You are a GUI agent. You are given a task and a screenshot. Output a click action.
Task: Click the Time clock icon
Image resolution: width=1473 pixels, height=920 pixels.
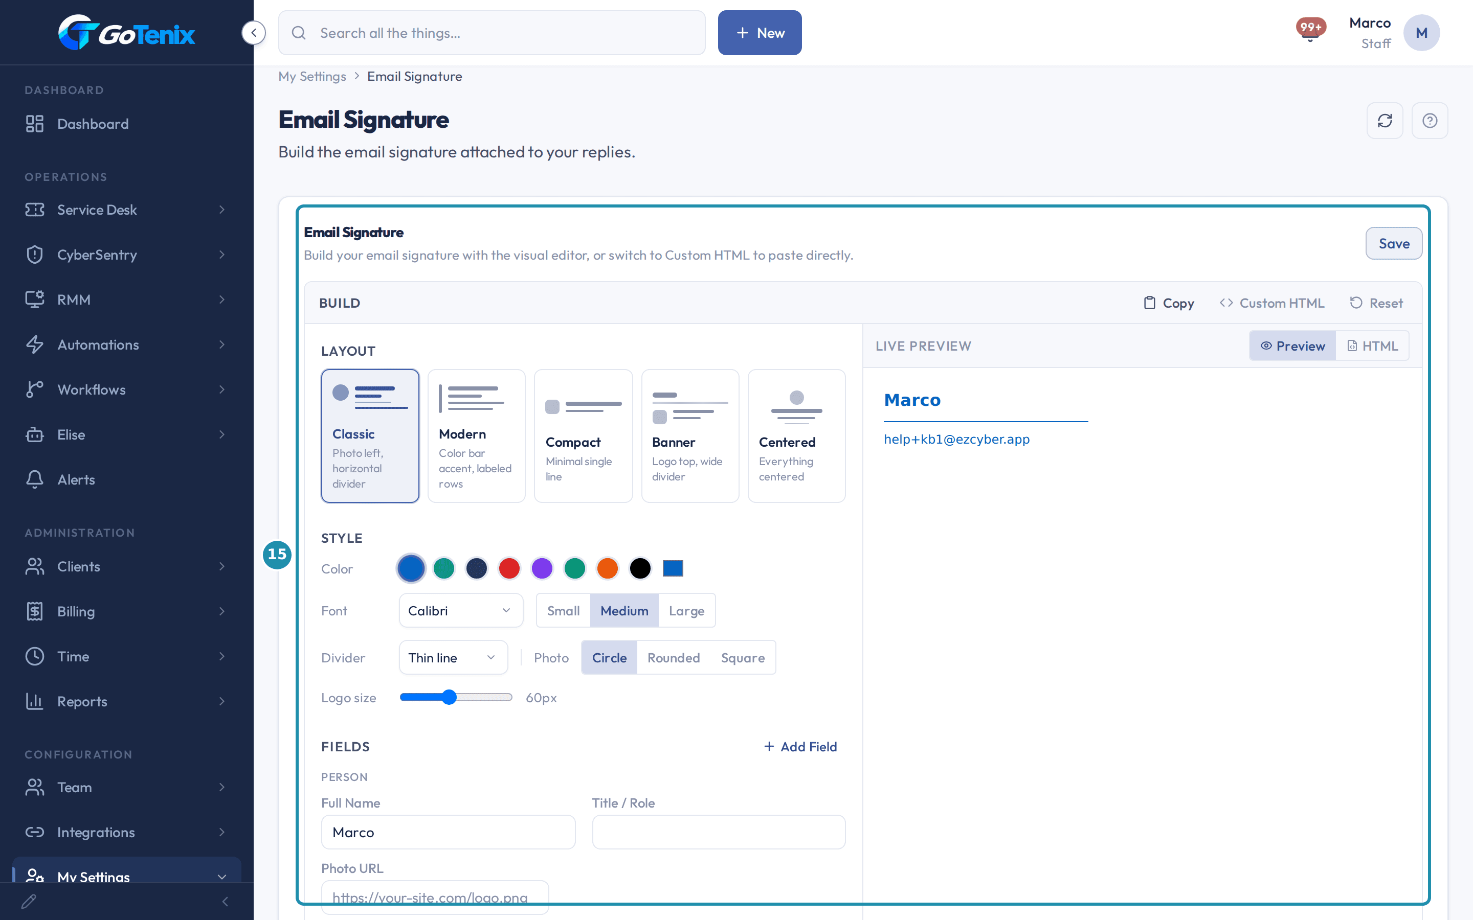click(x=35, y=656)
